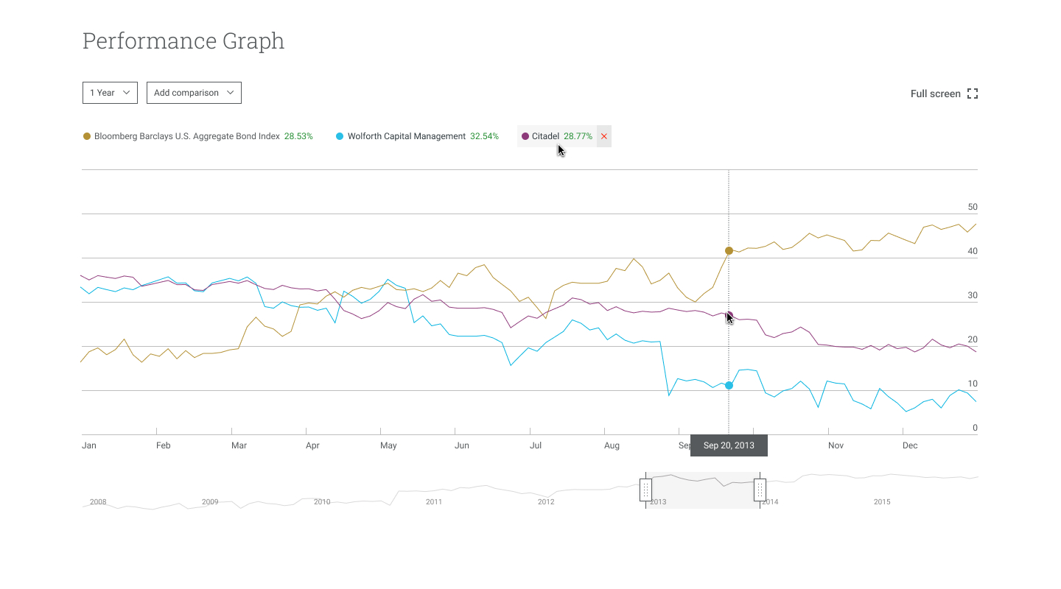Click the Full screen expand icon
The image size is (1061, 589).
click(x=973, y=94)
